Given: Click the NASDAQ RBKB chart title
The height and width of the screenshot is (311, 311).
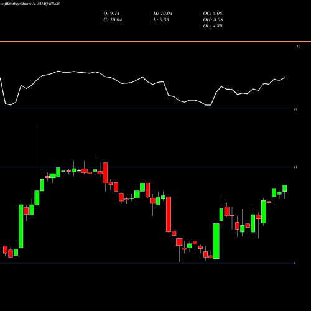Looking at the screenshot, I should pyautogui.click(x=46, y=4).
